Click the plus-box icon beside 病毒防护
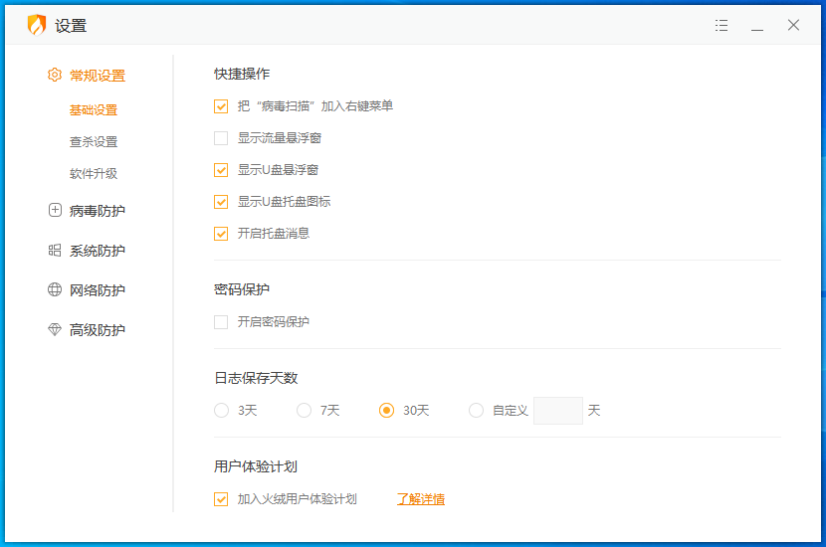Viewport: 826px width, 547px height. 55,211
